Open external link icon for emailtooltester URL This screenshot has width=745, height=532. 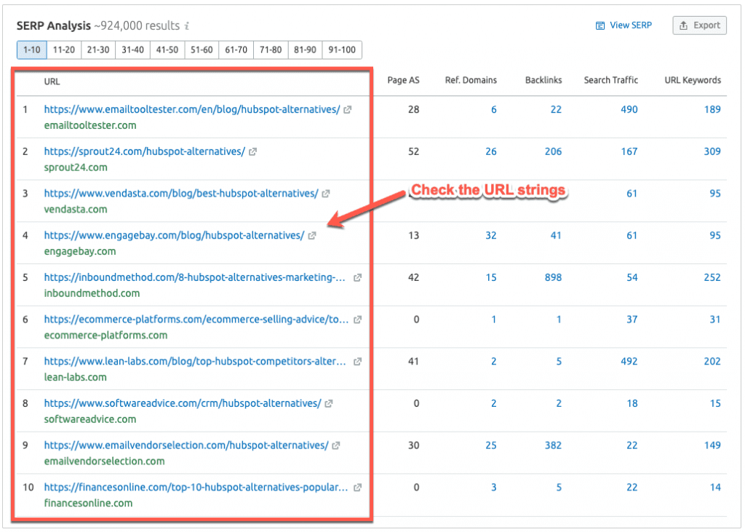click(348, 110)
